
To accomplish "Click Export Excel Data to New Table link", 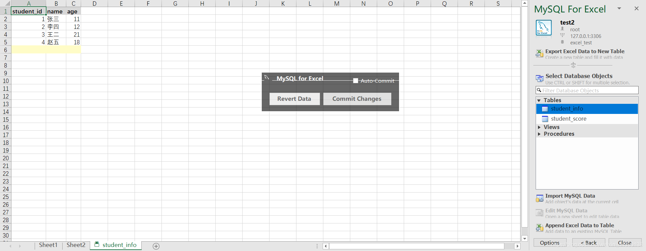I will point(585,51).
